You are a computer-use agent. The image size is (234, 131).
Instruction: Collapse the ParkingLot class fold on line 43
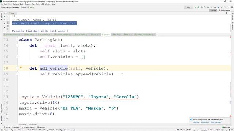17,40
